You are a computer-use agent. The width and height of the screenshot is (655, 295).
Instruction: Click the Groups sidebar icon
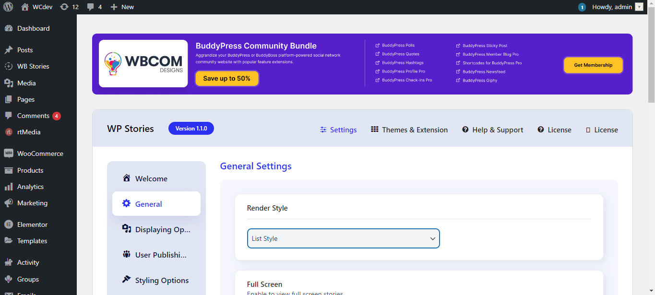tap(9, 279)
